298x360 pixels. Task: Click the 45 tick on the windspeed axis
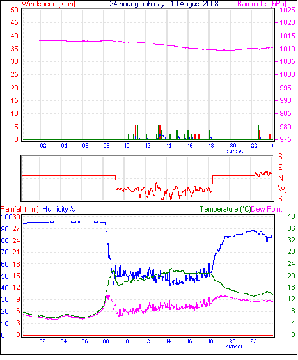pyautogui.click(x=14, y=23)
